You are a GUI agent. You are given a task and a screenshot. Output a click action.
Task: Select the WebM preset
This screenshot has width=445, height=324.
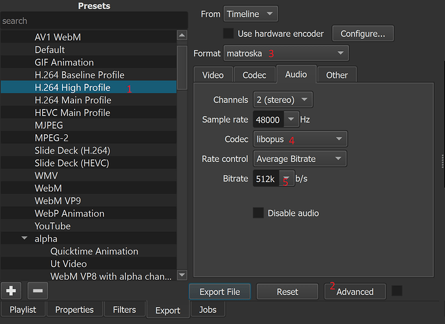(x=88, y=188)
